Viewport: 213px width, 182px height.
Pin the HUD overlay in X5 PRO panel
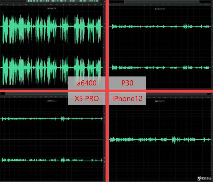[55, 101]
